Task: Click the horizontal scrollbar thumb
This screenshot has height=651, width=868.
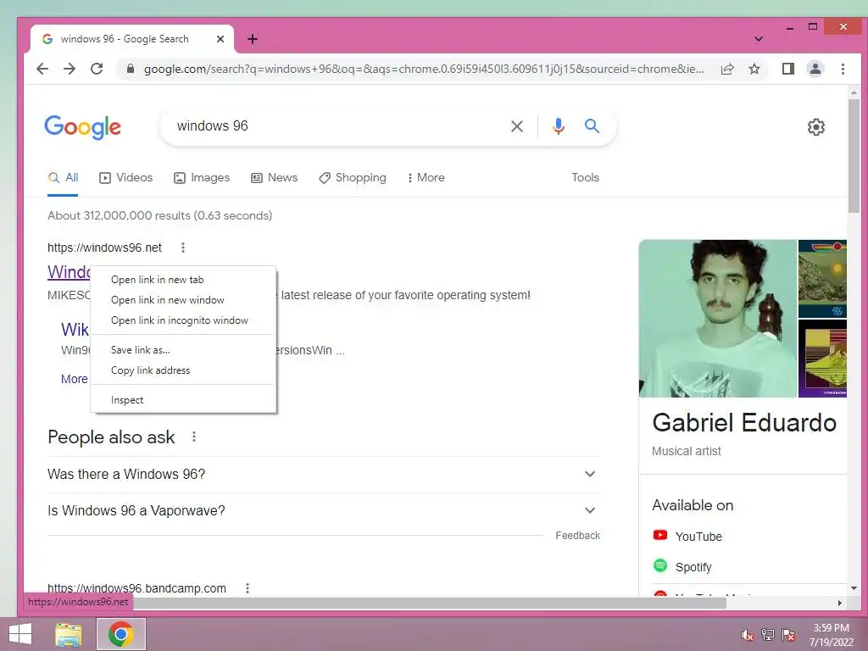Action: (x=430, y=603)
